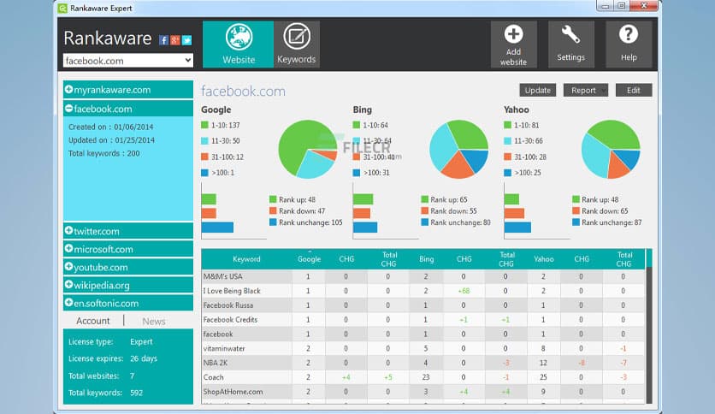Image resolution: width=715 pixels, height=414 pixels.
Task: Click the Keywords pencil icon
Action: [x=297, y=37]
